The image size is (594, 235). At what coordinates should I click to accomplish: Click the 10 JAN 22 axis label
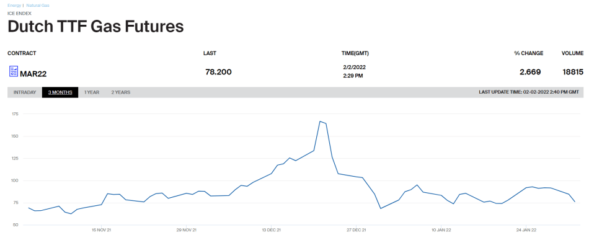point(442,230)
